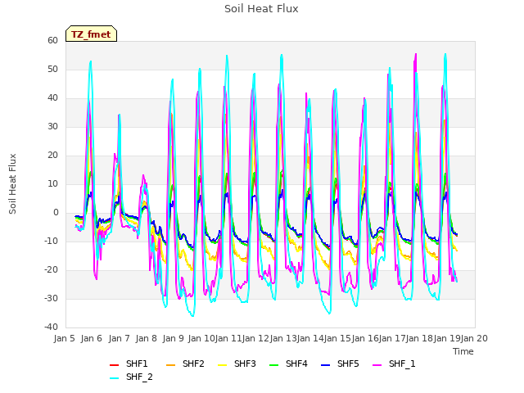524x393 pixels.
Task: Click the Soil Heat Flux chart title
Action: 261,9
